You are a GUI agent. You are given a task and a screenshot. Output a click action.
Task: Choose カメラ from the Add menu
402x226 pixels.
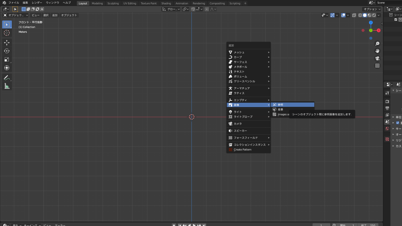(x=249, y=124)
